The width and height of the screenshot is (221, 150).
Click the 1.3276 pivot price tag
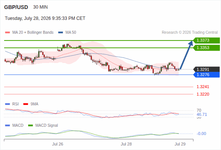pyautogui.click(x=206, y=75)
